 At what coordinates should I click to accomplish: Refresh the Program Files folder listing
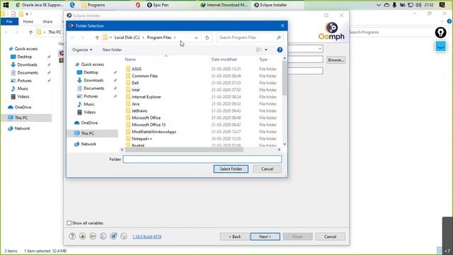[x=207, y=38]
